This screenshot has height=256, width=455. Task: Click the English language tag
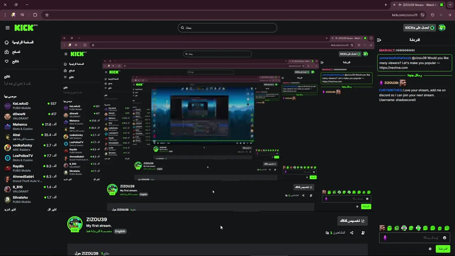pos(120,231)
